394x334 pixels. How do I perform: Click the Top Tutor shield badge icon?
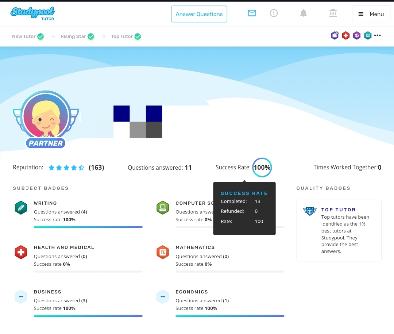(310, 211)
